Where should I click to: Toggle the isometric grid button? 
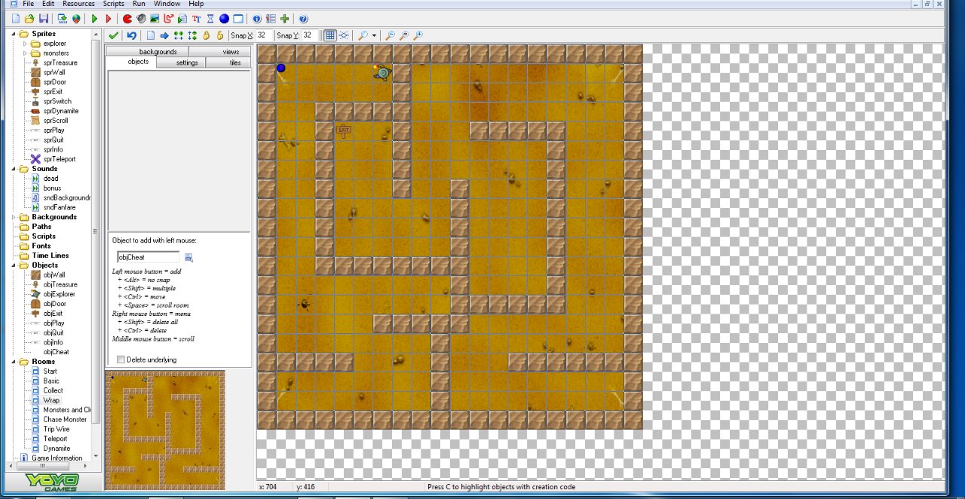click(344, 35)
